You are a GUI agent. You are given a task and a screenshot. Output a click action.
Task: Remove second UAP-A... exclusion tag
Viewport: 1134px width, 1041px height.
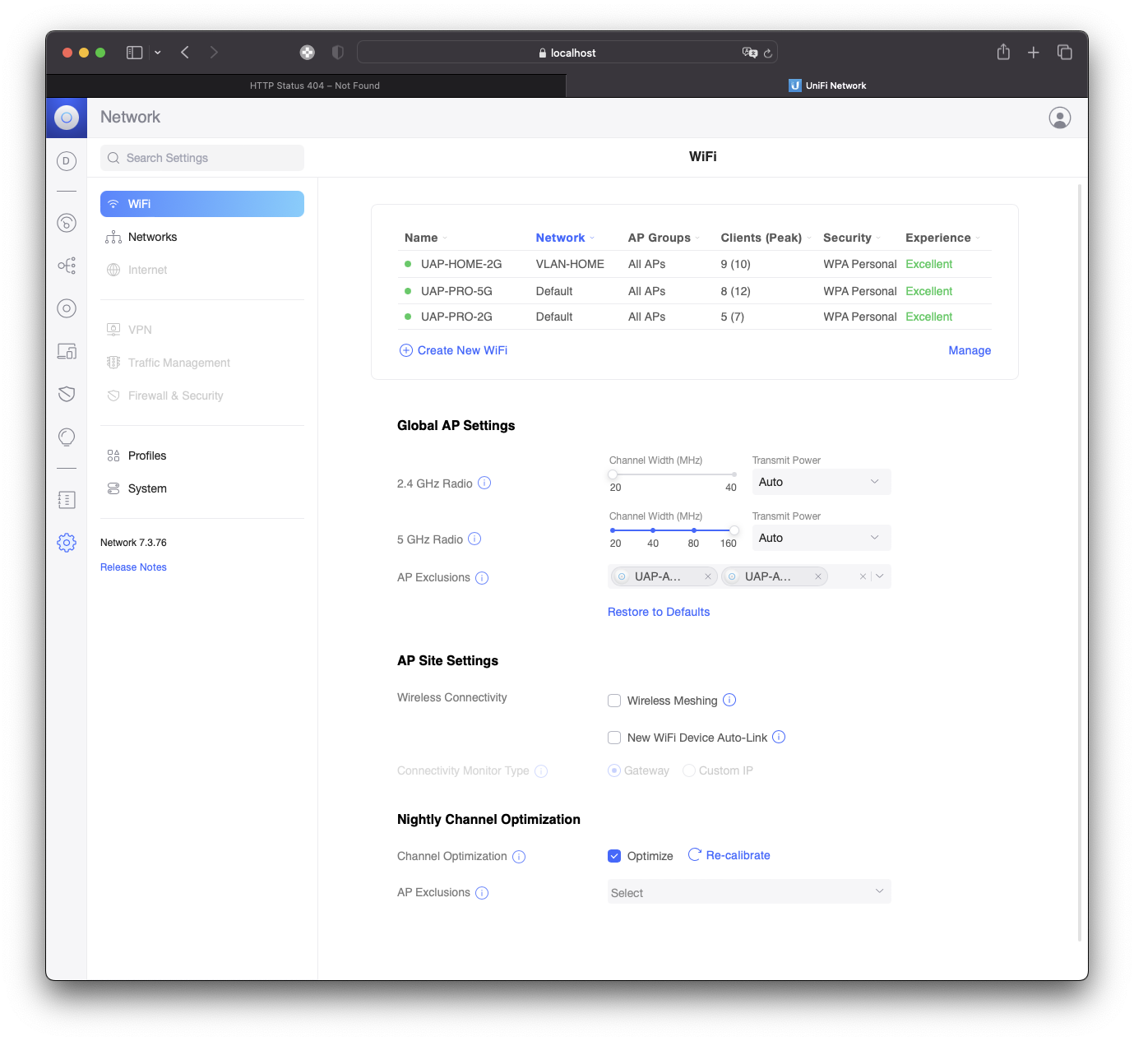818,576
